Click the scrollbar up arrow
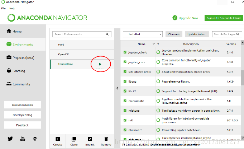This screenshot has height=149, width=244. tap(243, 42)
